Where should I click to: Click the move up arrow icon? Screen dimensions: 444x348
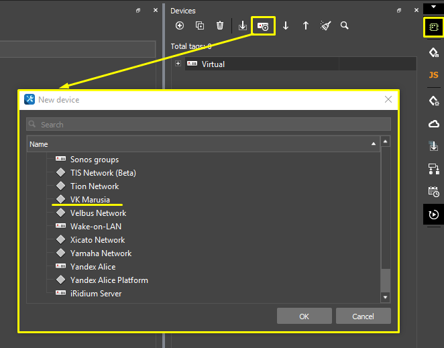[306, 26]
